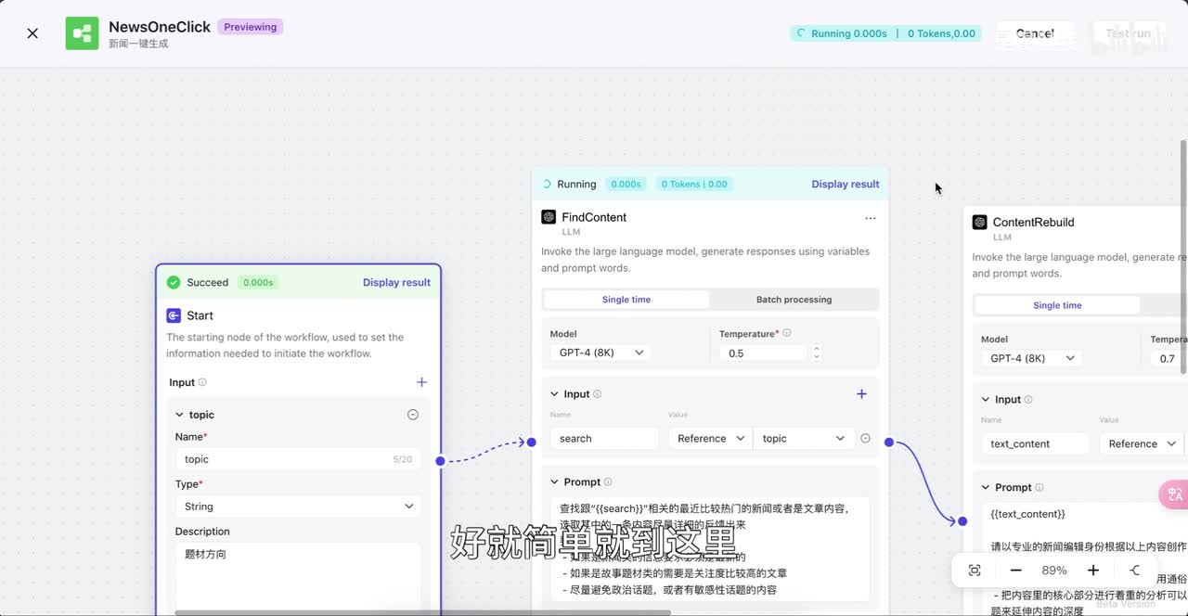Remove the topic input variable

(x=413, y=415)
